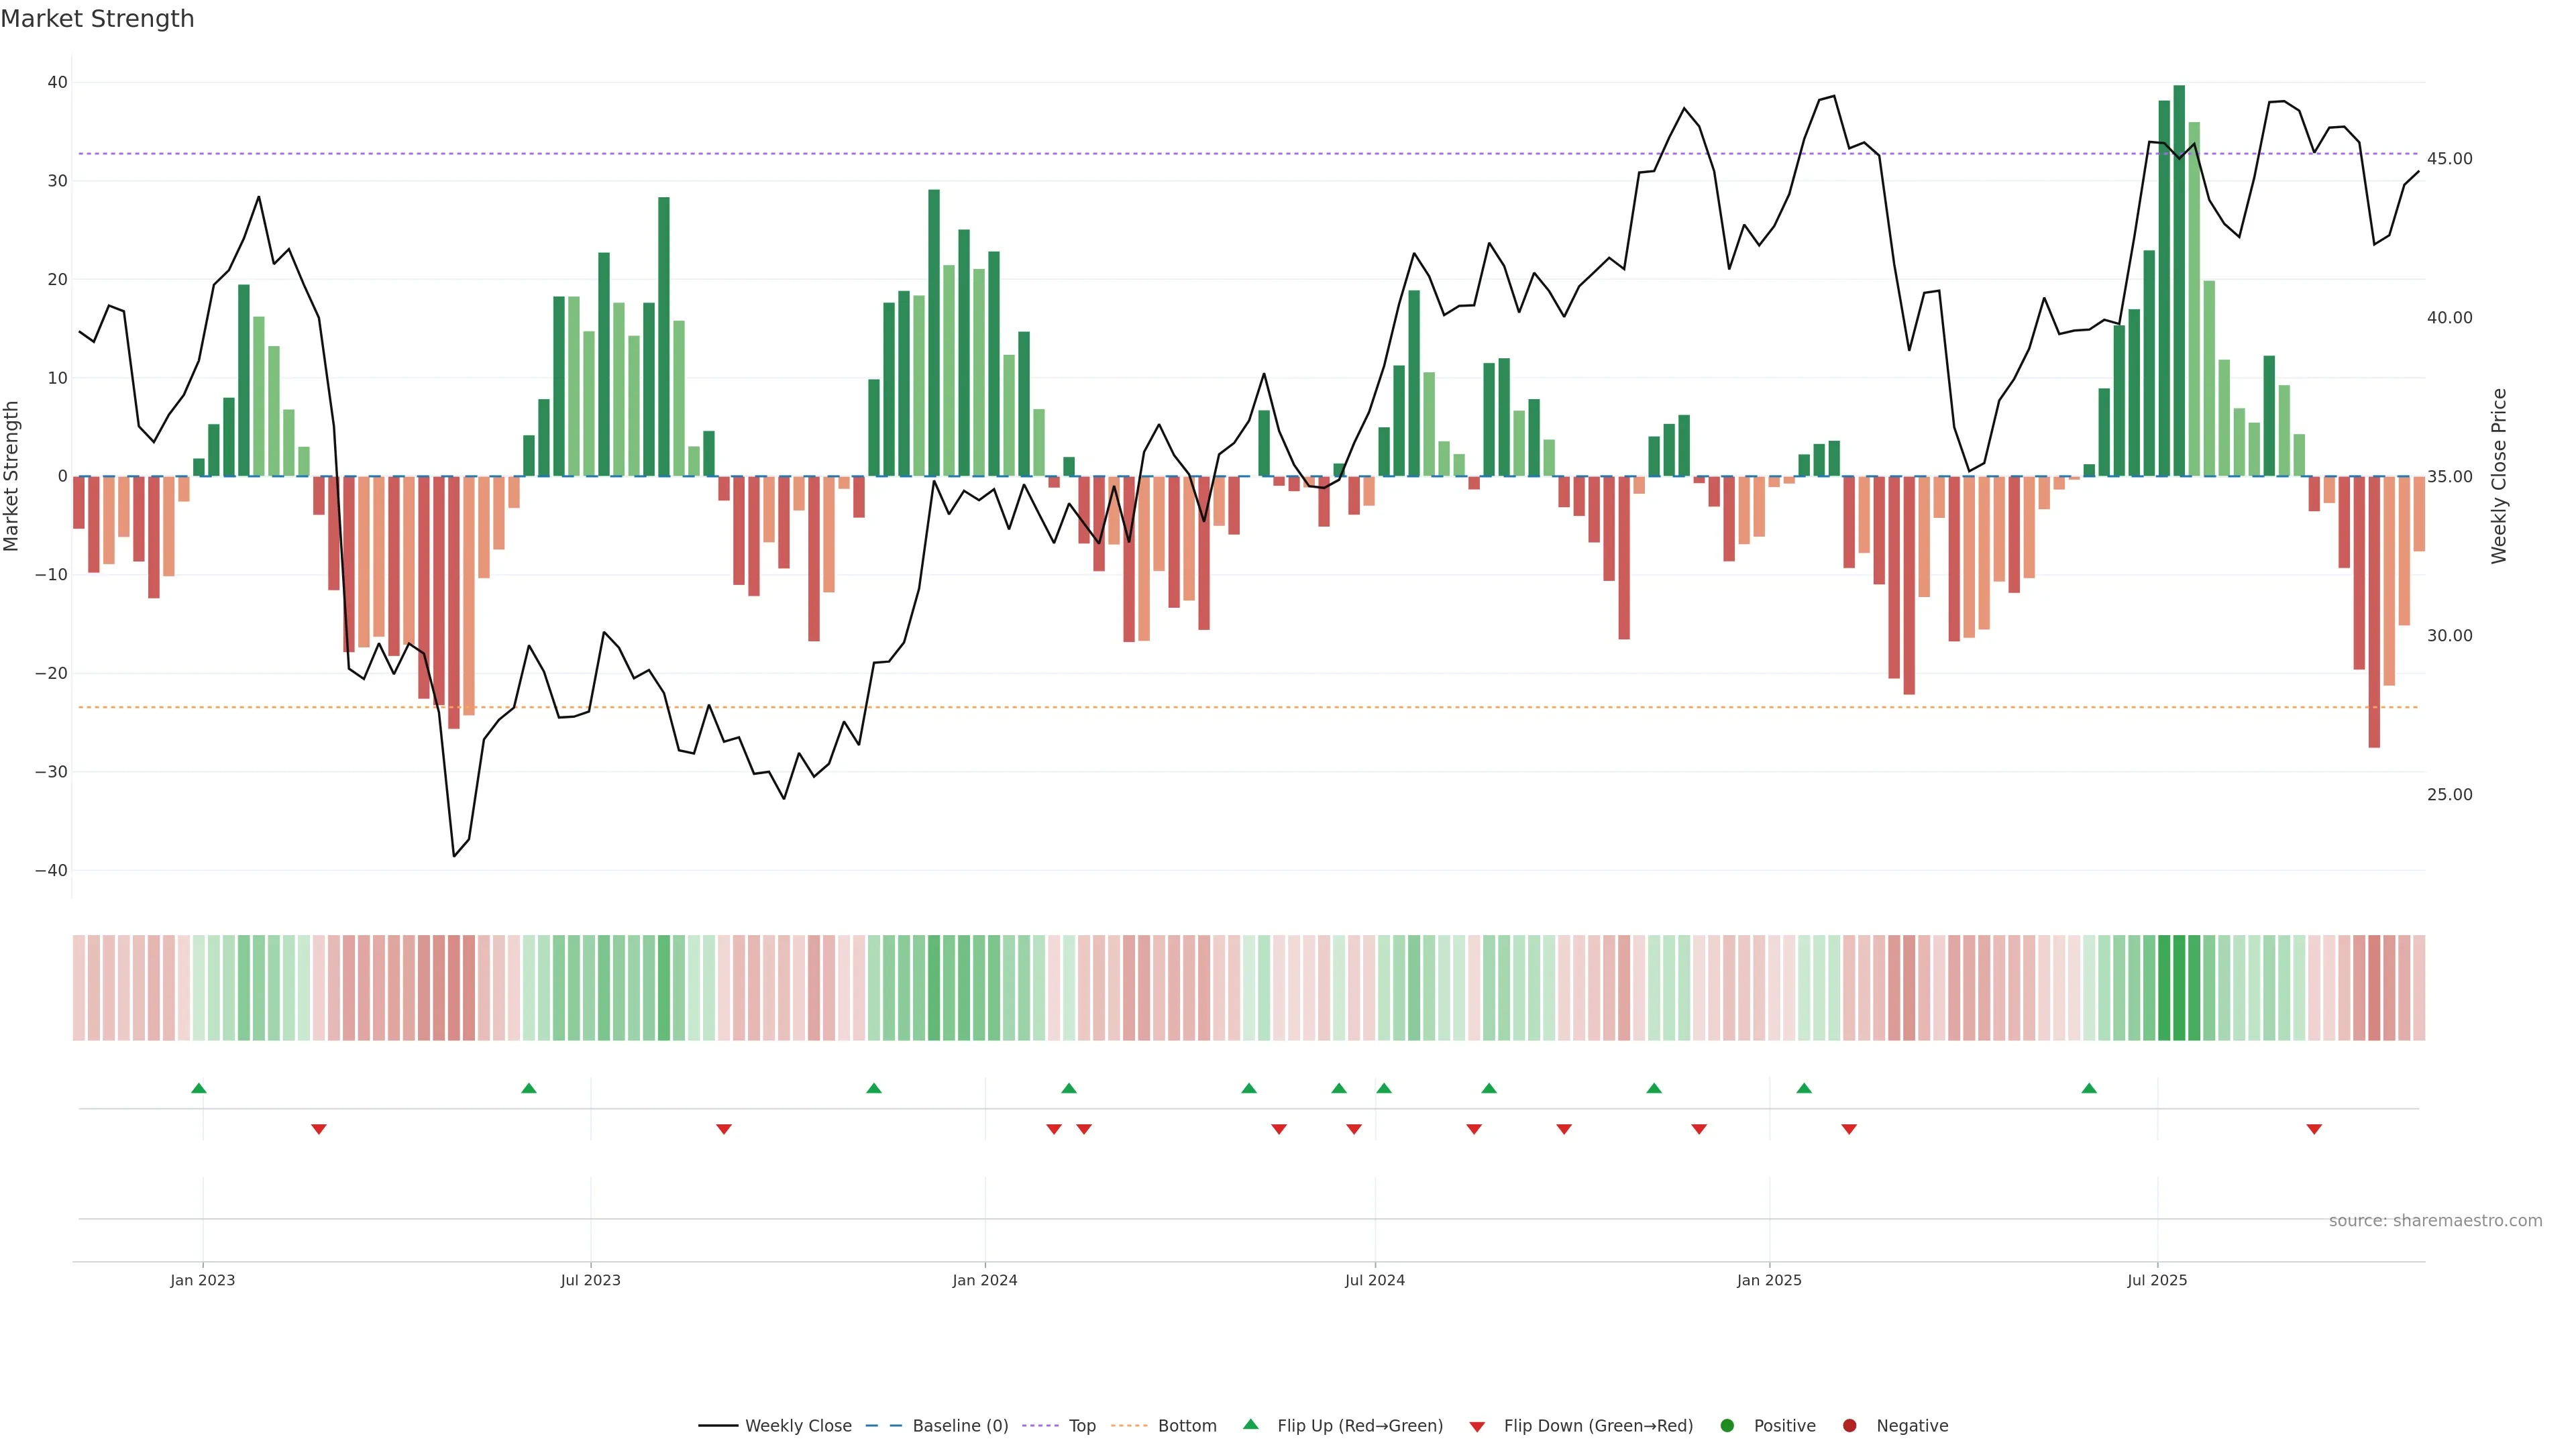2576x1449 pixels.
Task: Click the first red flip-down triangle after Jan 2023
Action: [318, 1129]
